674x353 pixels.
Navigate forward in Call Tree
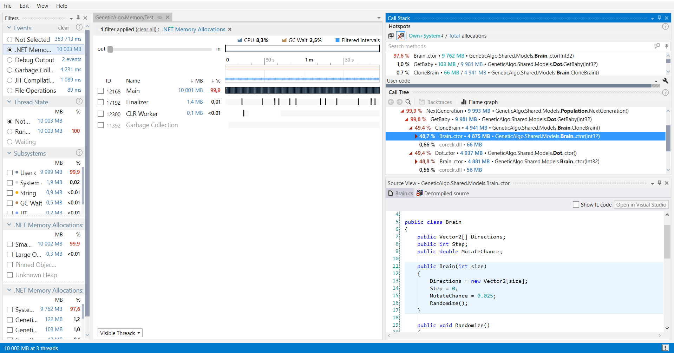coord(400,102)
